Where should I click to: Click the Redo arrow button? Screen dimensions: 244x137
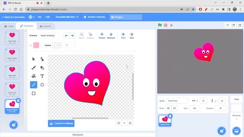pos(72,35)
